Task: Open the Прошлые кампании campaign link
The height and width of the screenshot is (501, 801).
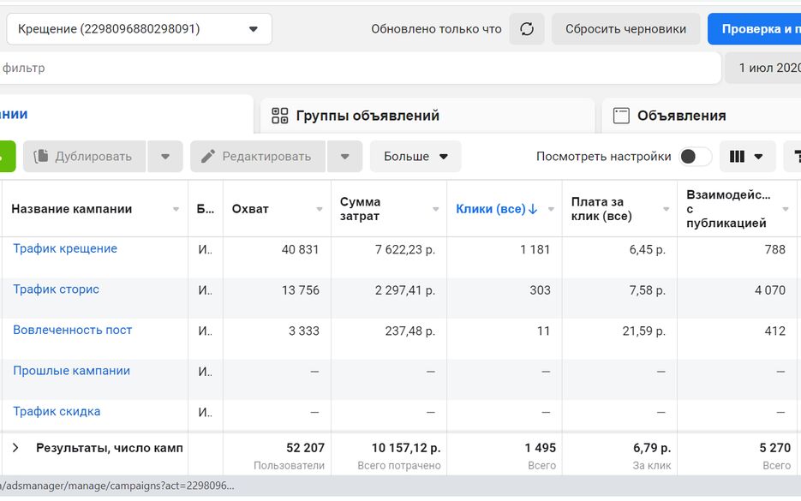Action: click(x=71, y=371)
